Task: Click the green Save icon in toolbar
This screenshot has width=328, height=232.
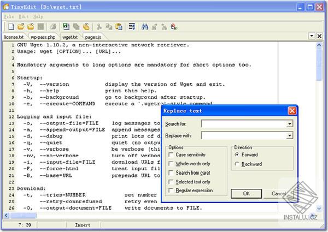Action: pos(66,26)
